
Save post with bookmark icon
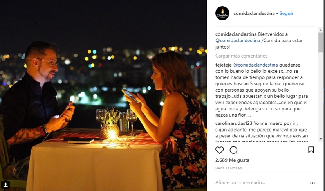311,150
